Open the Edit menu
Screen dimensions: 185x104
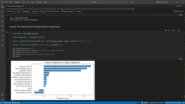tap(11, 2)
